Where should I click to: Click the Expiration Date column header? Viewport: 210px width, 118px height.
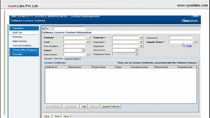tap(187, 67)
